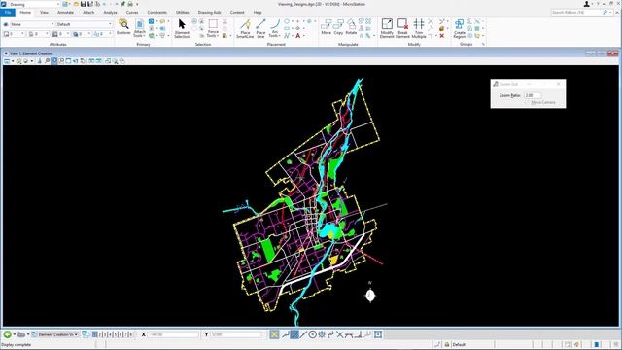The height and width of the screenshot is (350, 622).
Task: Select the Move tool
Action: point(327,27)
